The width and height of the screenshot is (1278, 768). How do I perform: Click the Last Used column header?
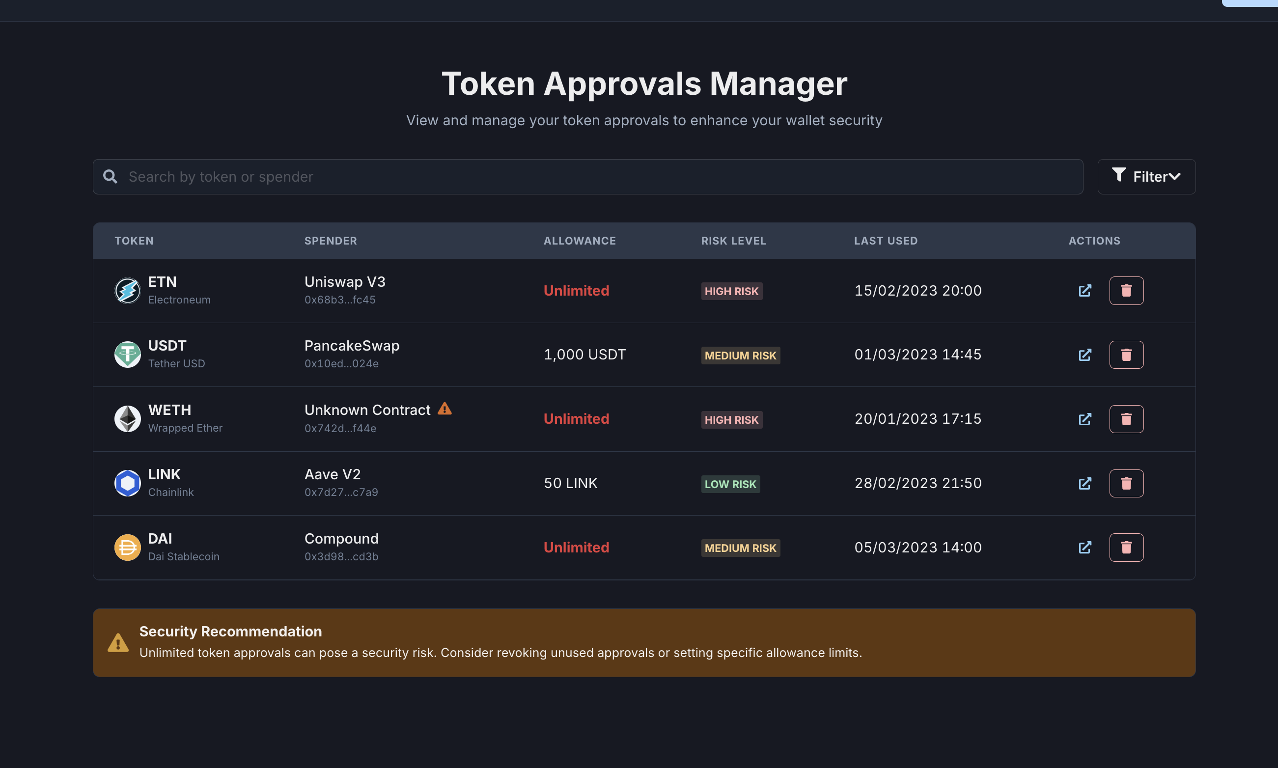885,241
